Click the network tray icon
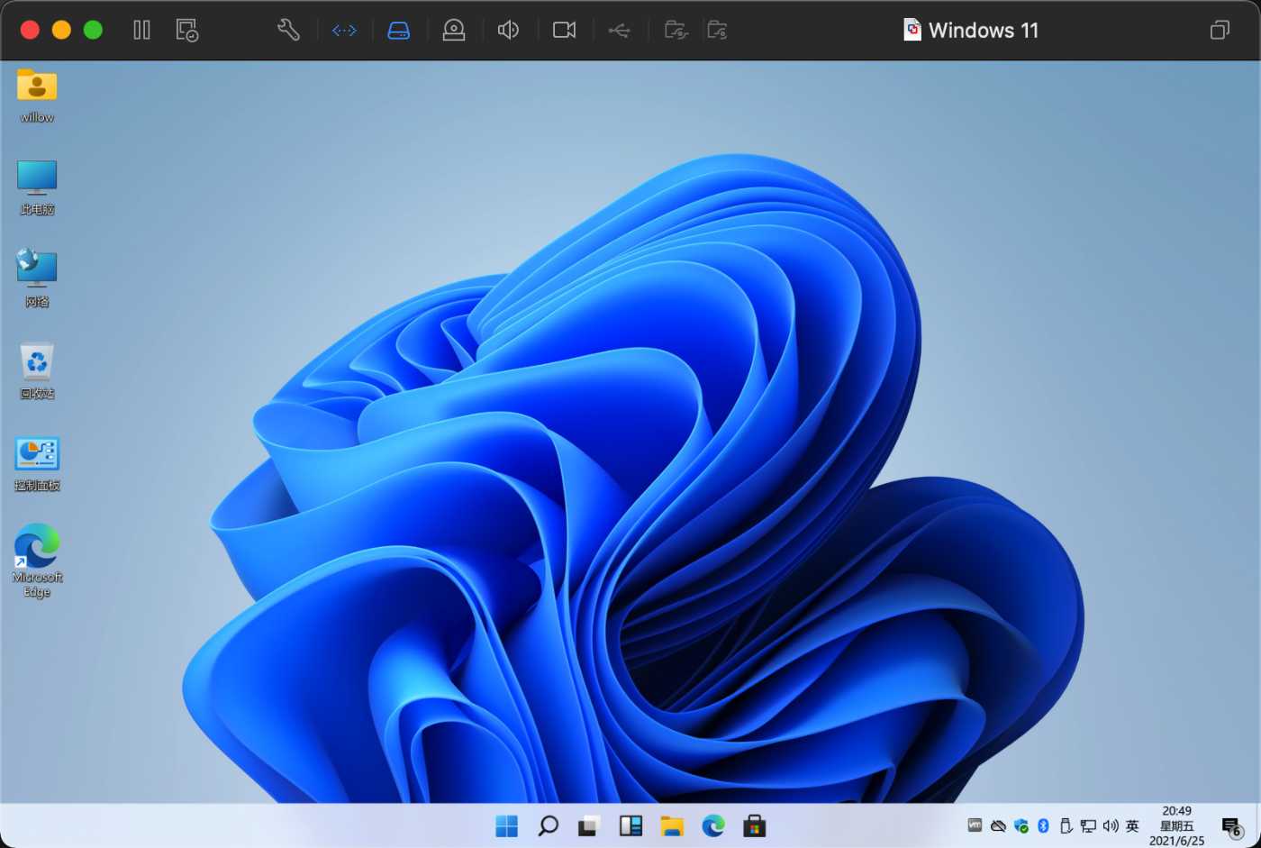 tap(1088, 825)
